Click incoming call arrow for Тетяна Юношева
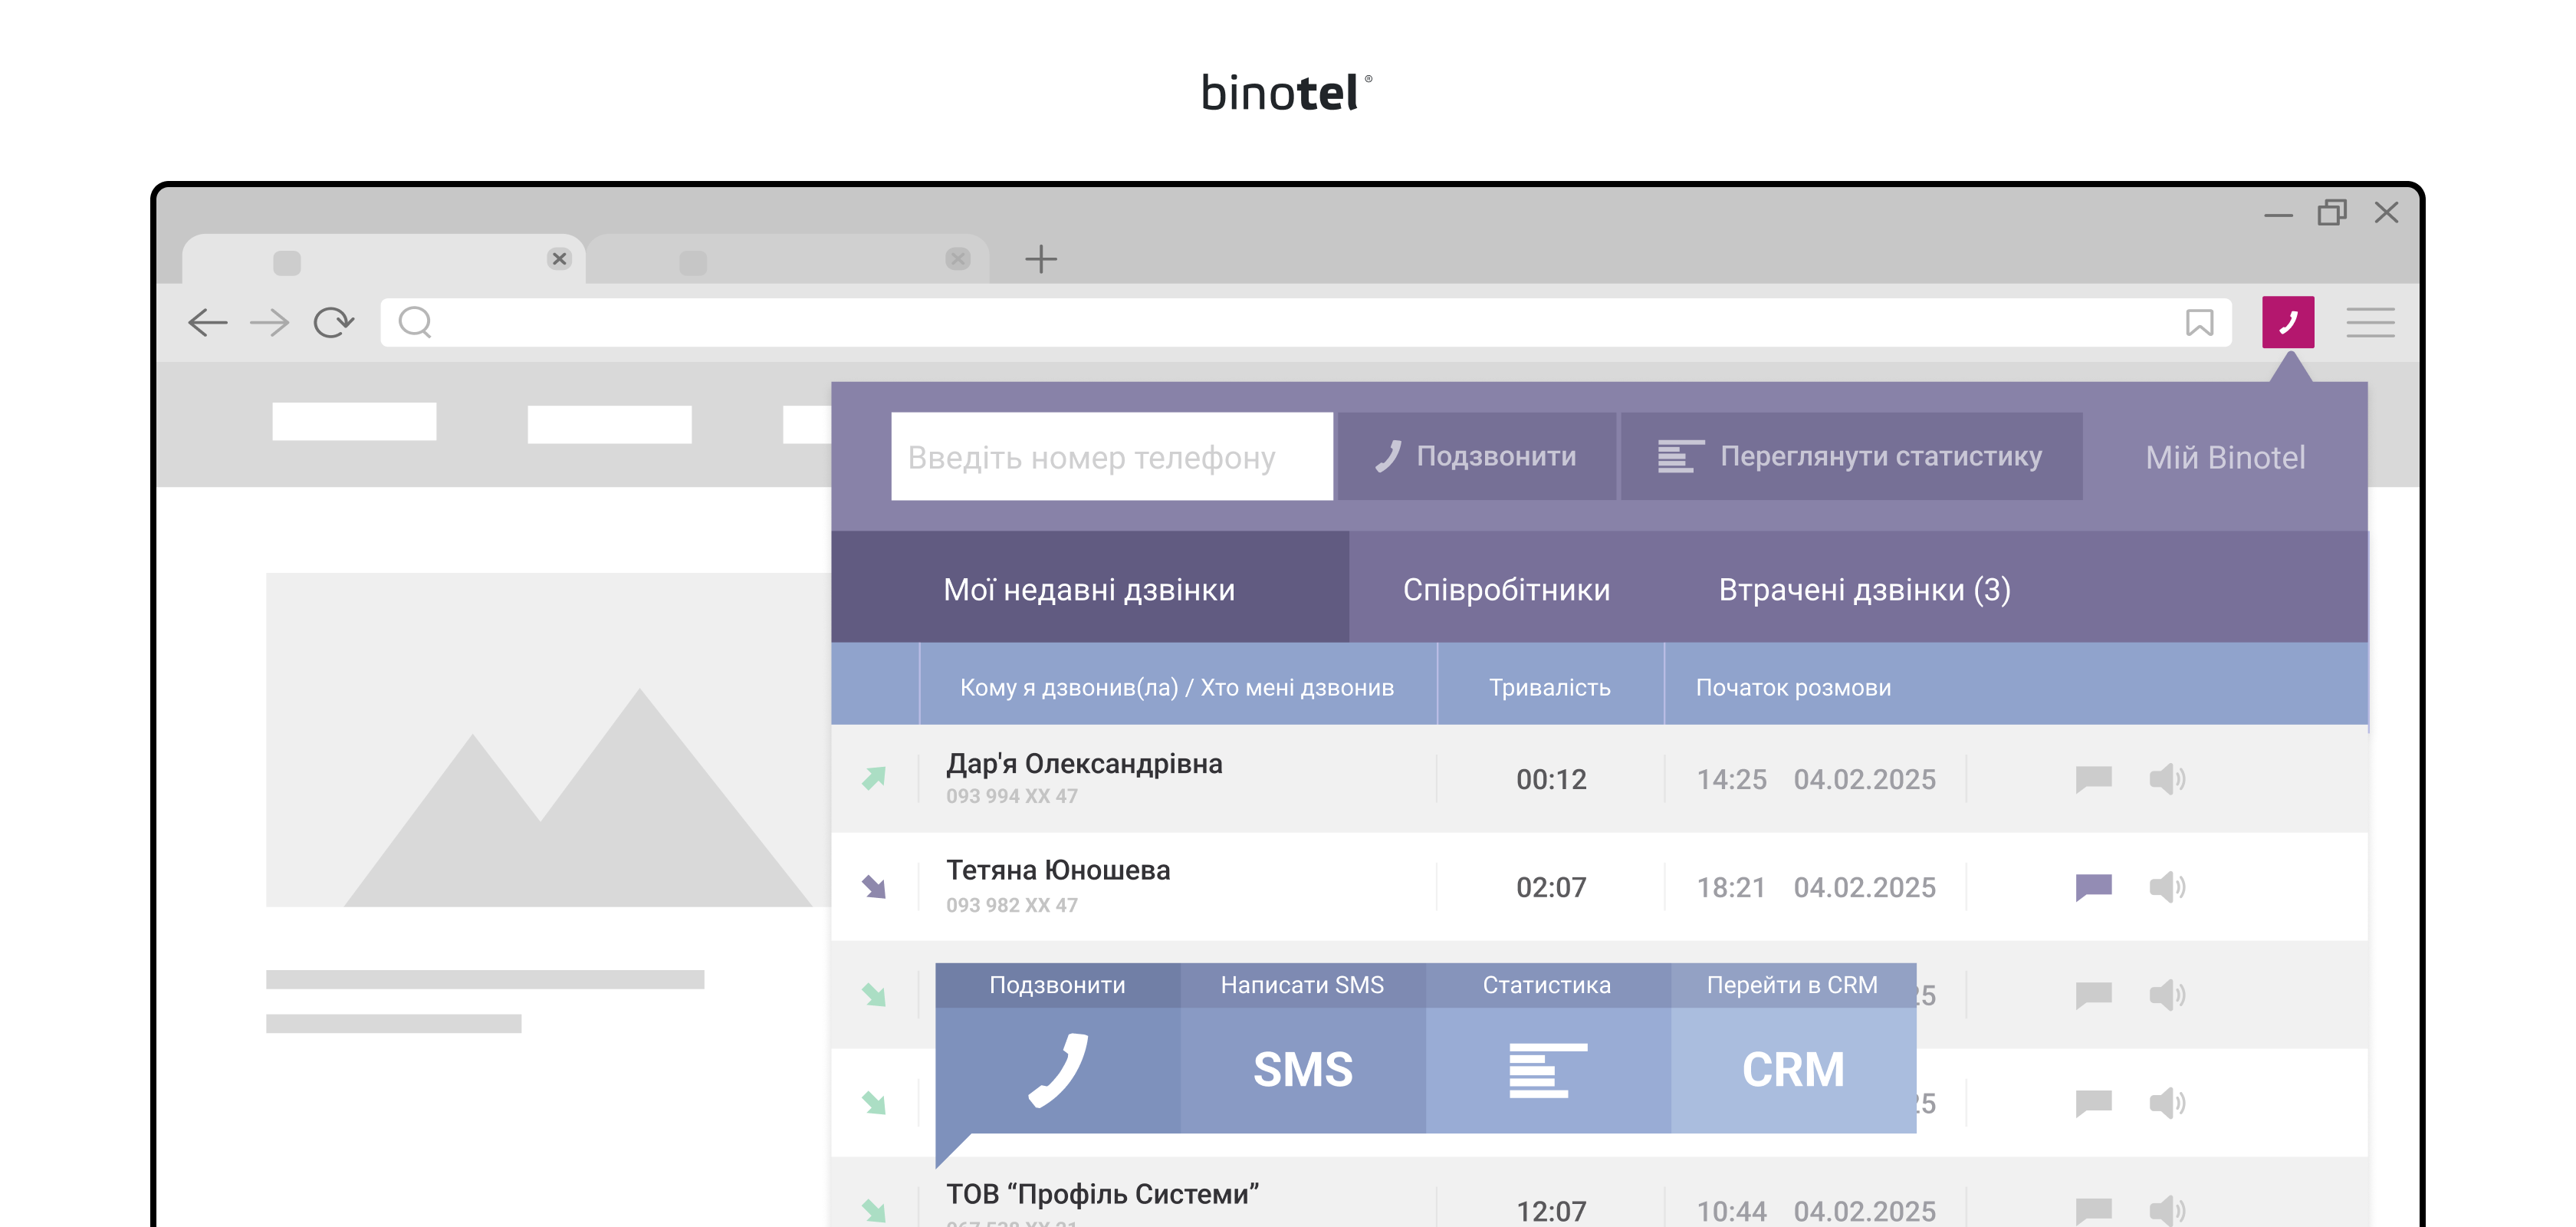 (x=874, y=886)
